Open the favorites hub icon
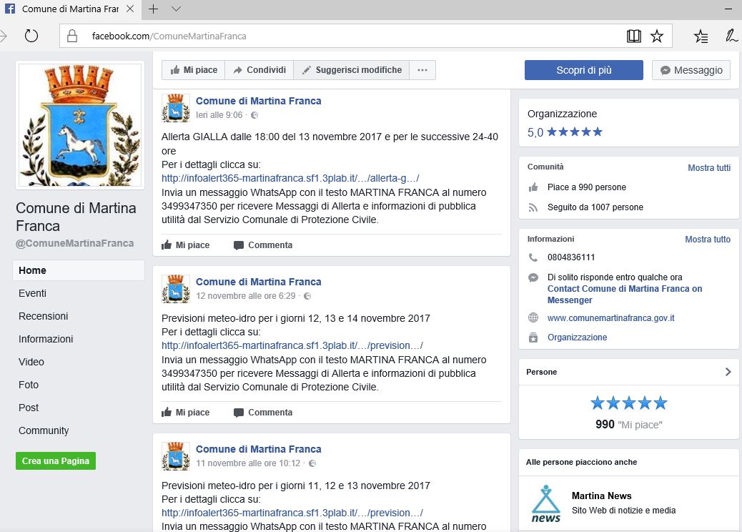The height and width of the screenshot is (532, 742). (x=701, y=36)
